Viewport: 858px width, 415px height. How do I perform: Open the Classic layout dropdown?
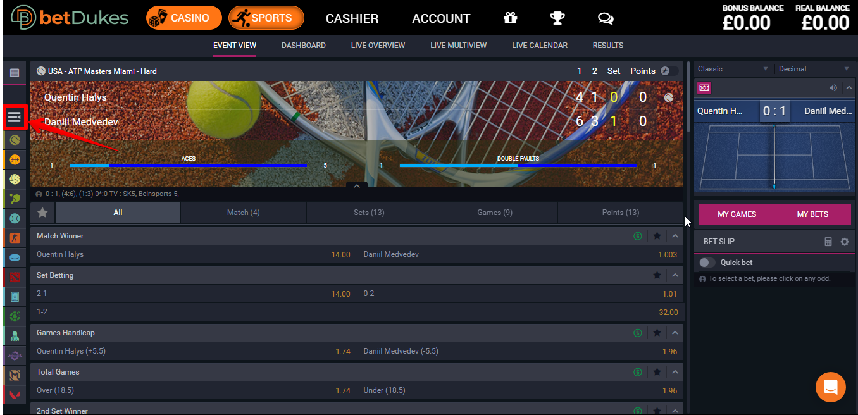(733, 69)
